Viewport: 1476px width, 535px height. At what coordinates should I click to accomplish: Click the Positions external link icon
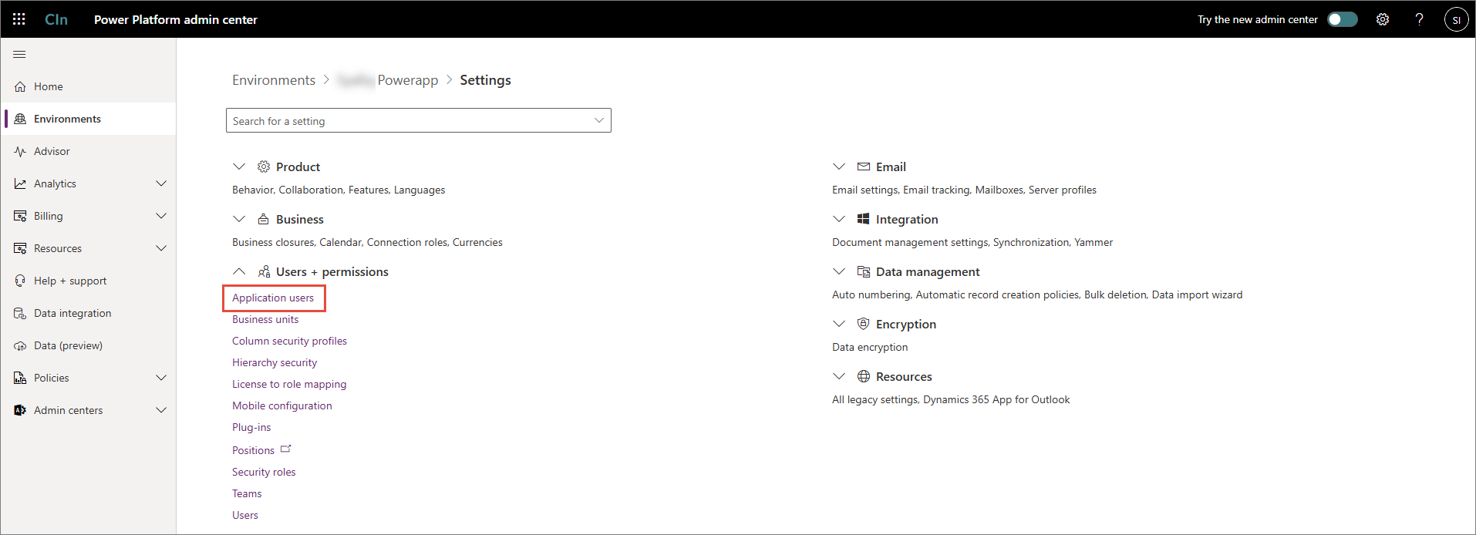tap(286, 449)
